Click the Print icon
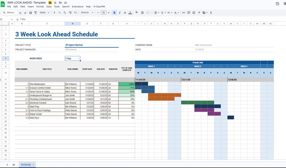Screen dimensions: 286x168 31,13
